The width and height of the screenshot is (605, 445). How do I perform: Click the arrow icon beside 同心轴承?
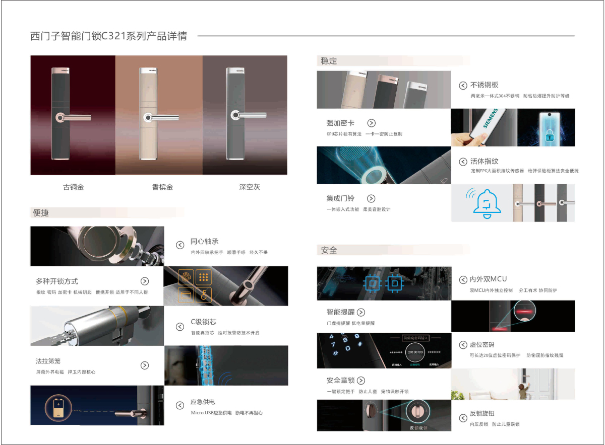[x=180, y=245]
